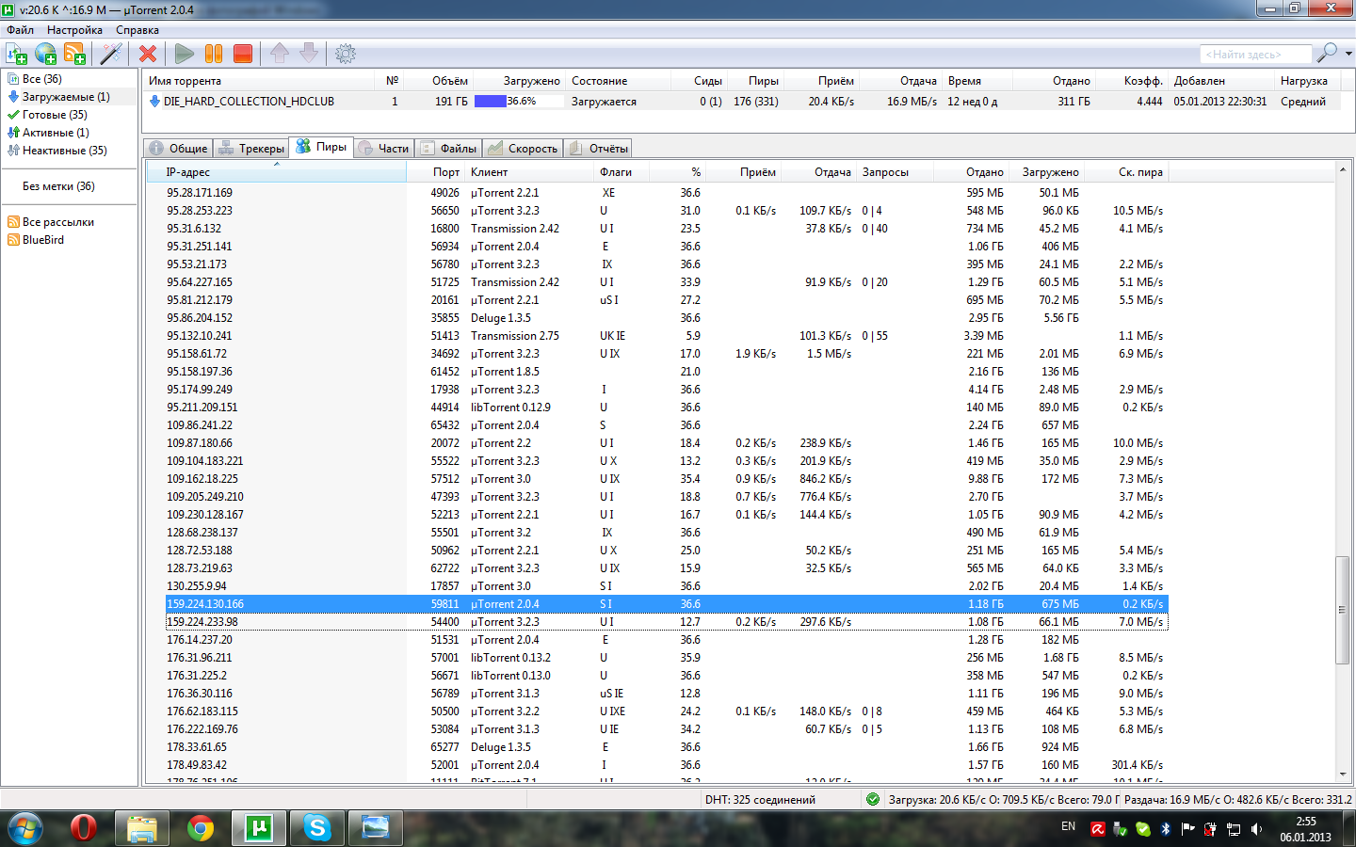Open Google Chrome from taskbar

(x=200, y=828)
